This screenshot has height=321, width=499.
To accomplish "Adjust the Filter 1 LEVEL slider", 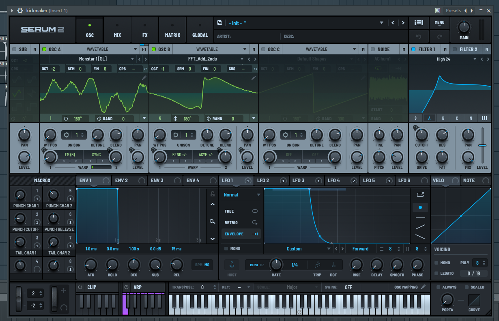I will pyautogui.click(x=482, y=145).
